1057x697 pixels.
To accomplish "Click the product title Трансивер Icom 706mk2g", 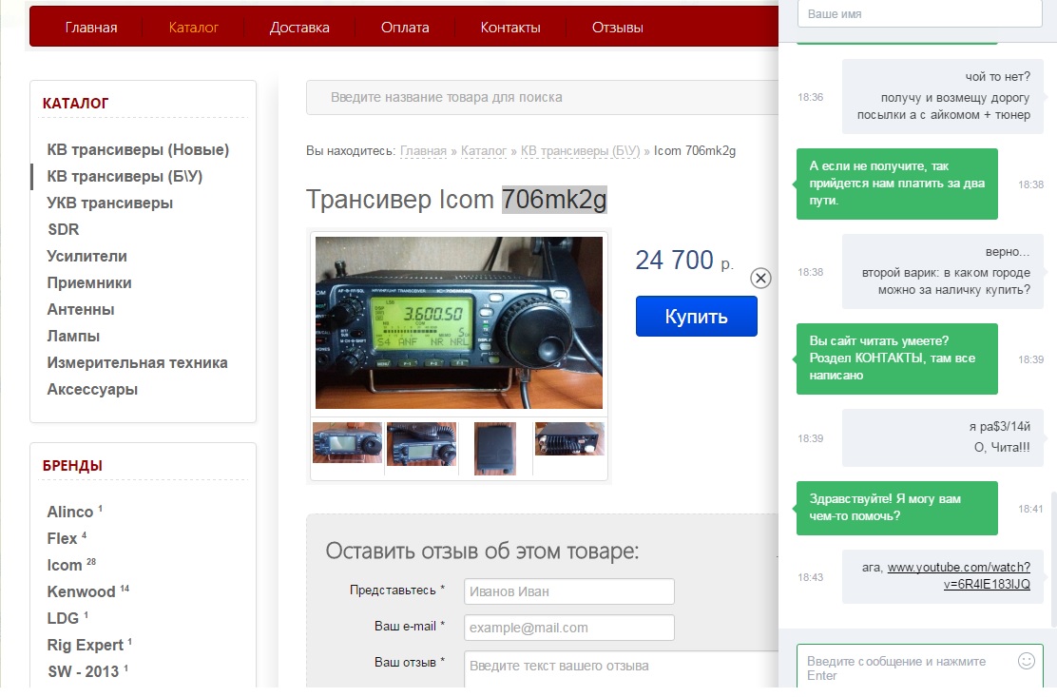I will tap(456, 200).
